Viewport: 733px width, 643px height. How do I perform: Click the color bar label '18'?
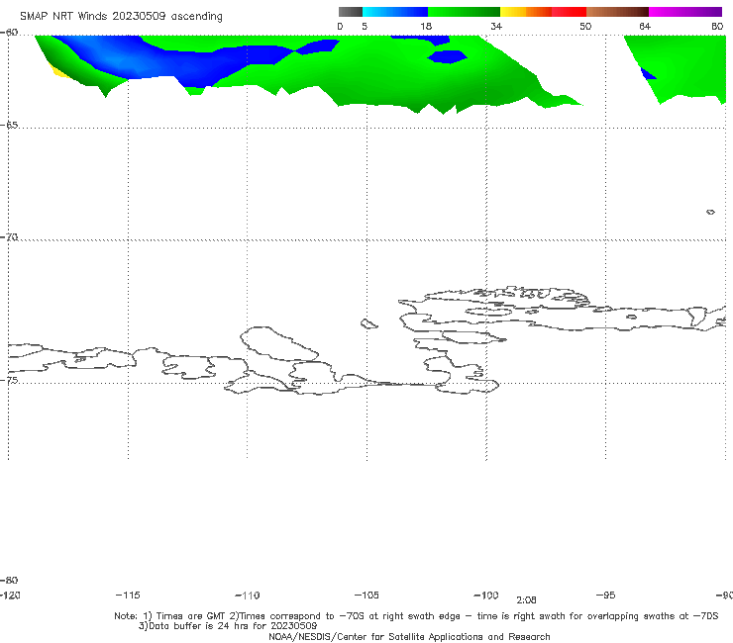point(426,26)
